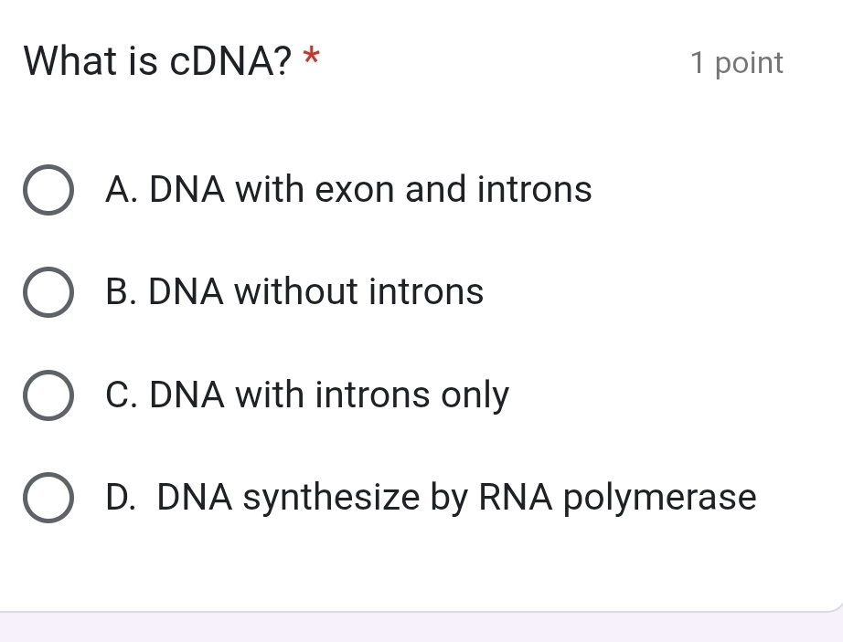Pick the radio button for option D
Screen dimensions: 843x642
(x=48, y=498)
